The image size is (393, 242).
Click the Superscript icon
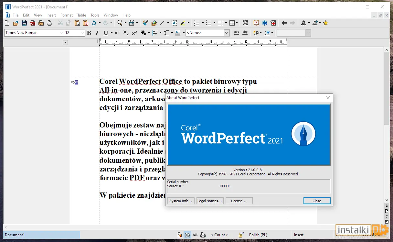click(x=134, y=33)
